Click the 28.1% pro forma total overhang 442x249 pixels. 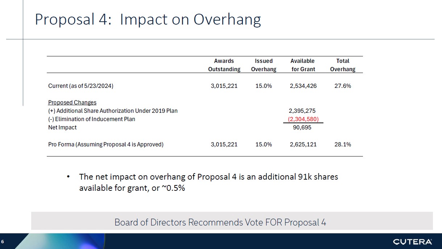click(343, 144)
